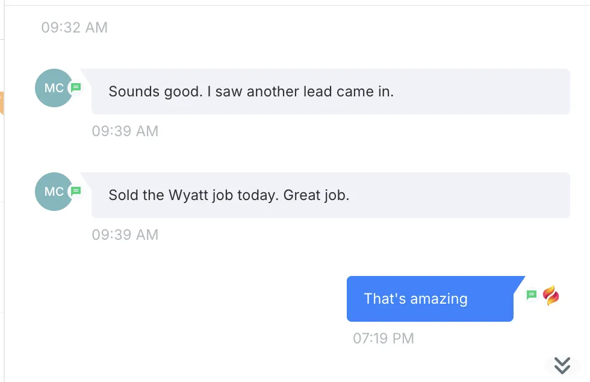Jump to latest with the double-chevron down icon
The image size is (590, 382).
click(x=562, y=365)
